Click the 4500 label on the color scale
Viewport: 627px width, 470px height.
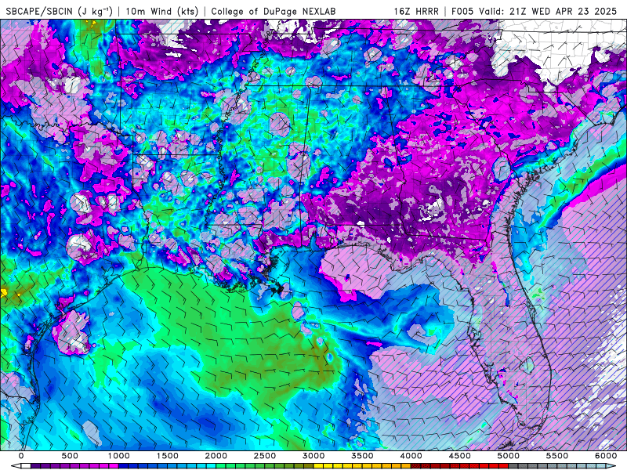click(460, 456)
